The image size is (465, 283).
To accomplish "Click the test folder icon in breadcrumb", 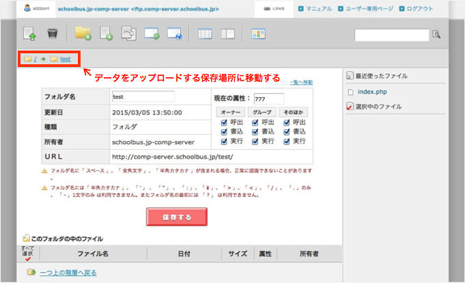I will pyautogui.click(x=54, y=59).
